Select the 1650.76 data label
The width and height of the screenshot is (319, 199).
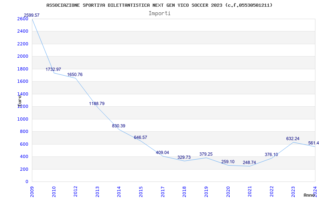pyautogui.click(x=75, y=74)
